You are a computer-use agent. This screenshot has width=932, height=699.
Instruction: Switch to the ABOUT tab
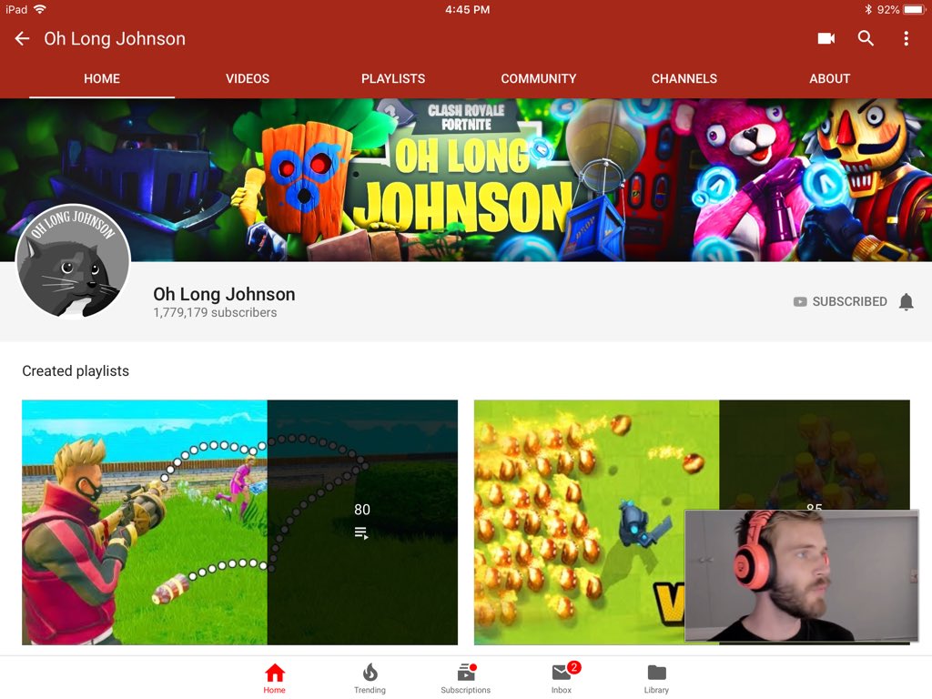(x=830, y=78)
